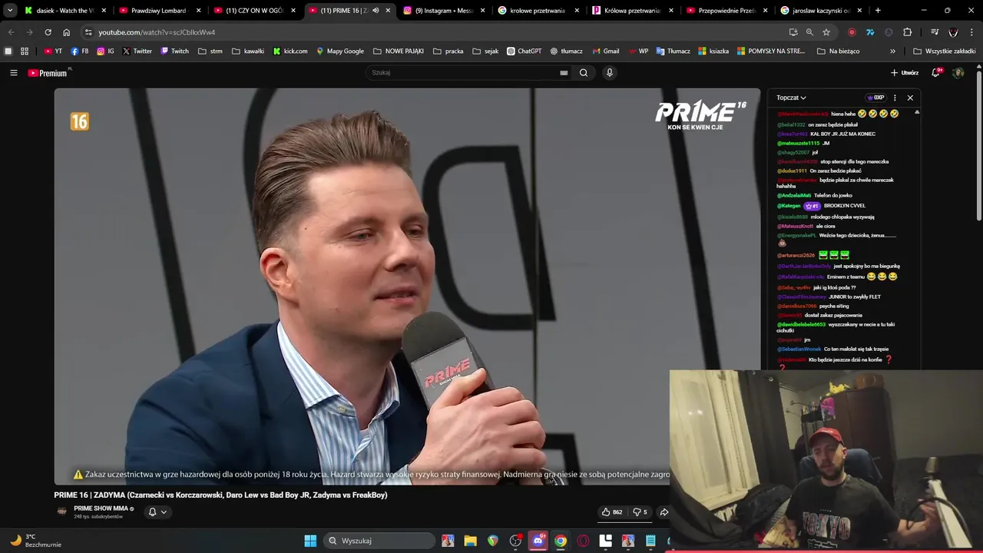Like the video with thumbs up

(x=612, y=512)
